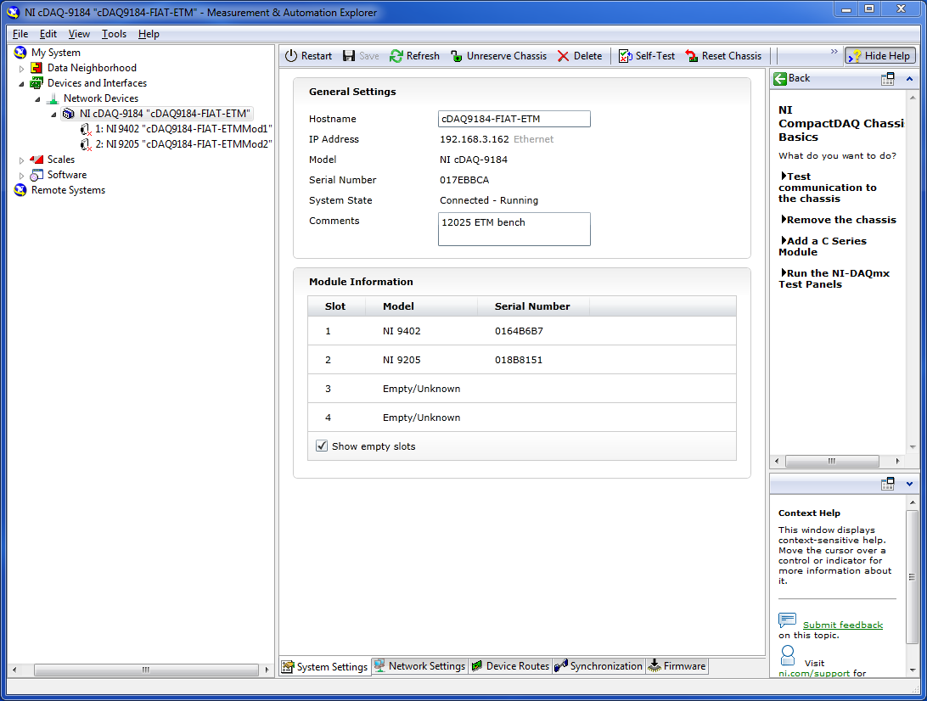Click the Software icon in tree
Image resolution: width=927 pixels, height=701 pixels.
(x=37, y=175)
